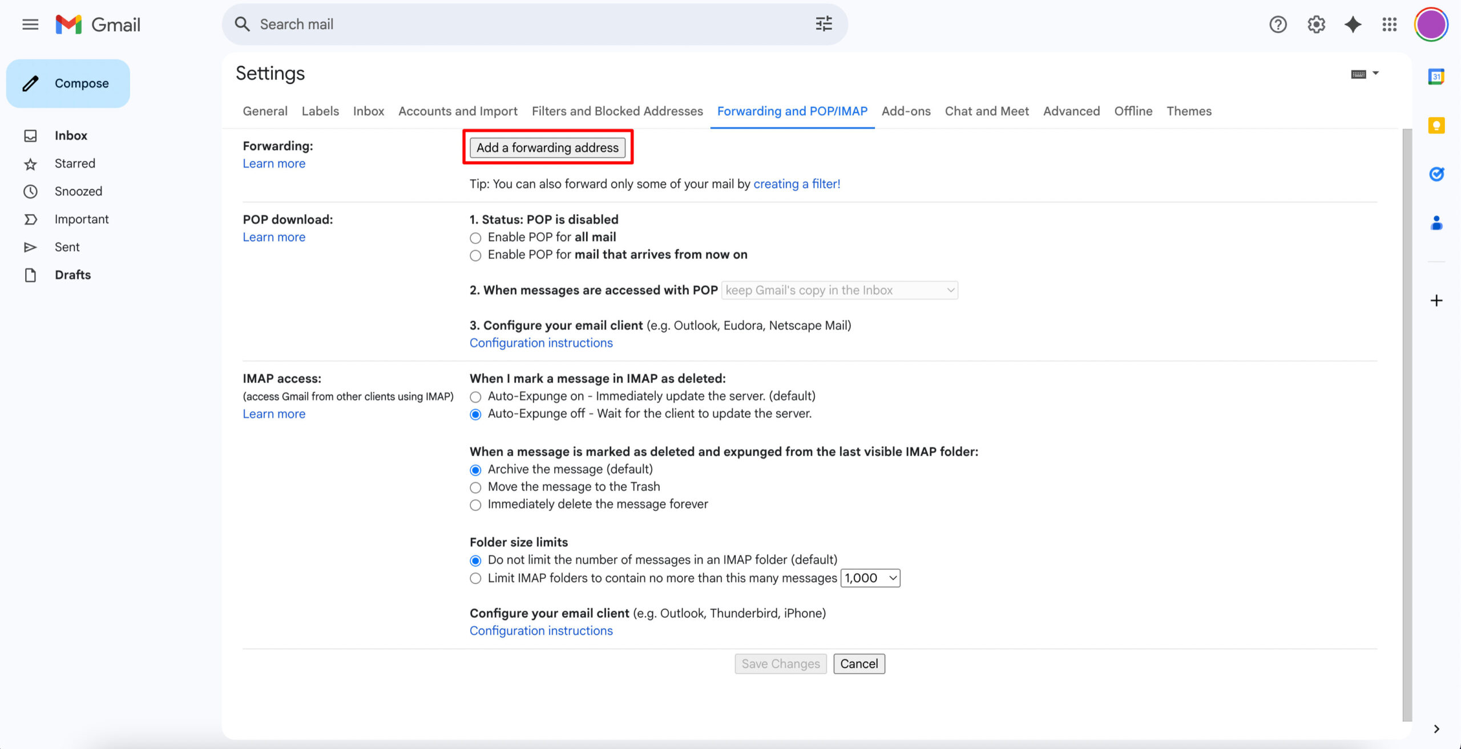Select Auto-Expunge on option
The image size is (1461, 749).
[x=475, y=397]
